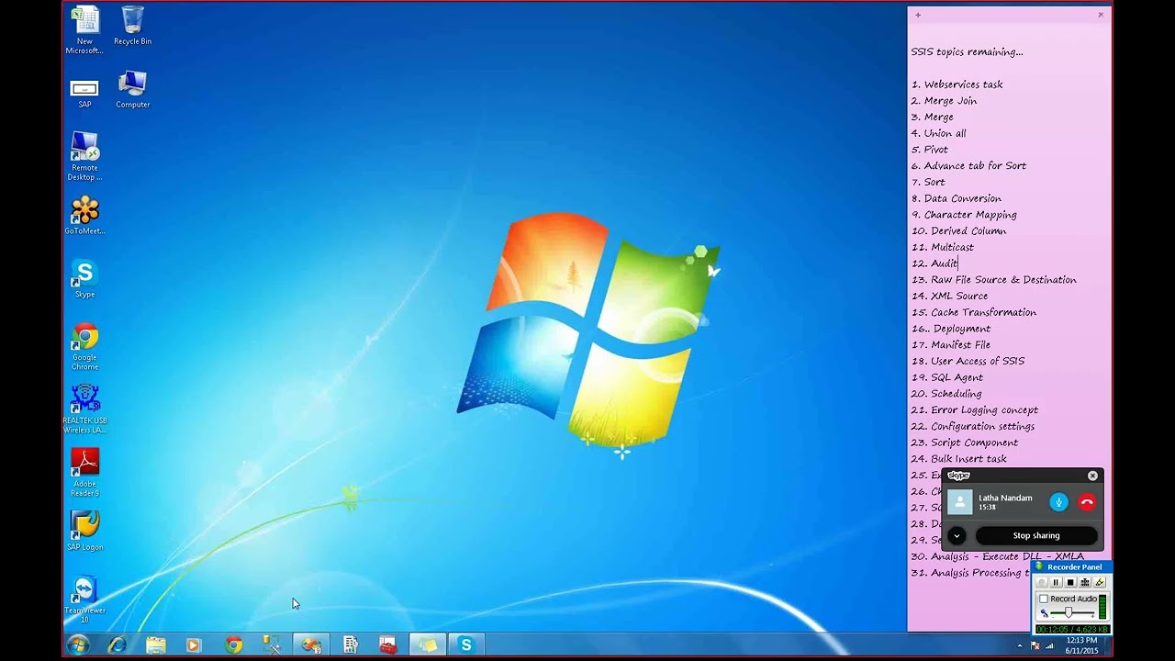Place cursor in '12. Audit' line
The width and height of the screenshot is (1175, 661).
[x=934, y=263]
